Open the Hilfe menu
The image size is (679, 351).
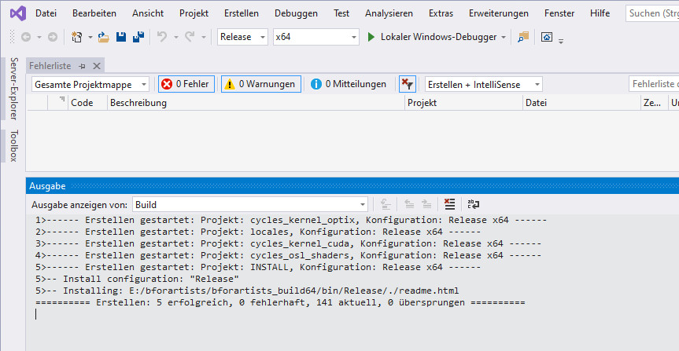point(600,13)
